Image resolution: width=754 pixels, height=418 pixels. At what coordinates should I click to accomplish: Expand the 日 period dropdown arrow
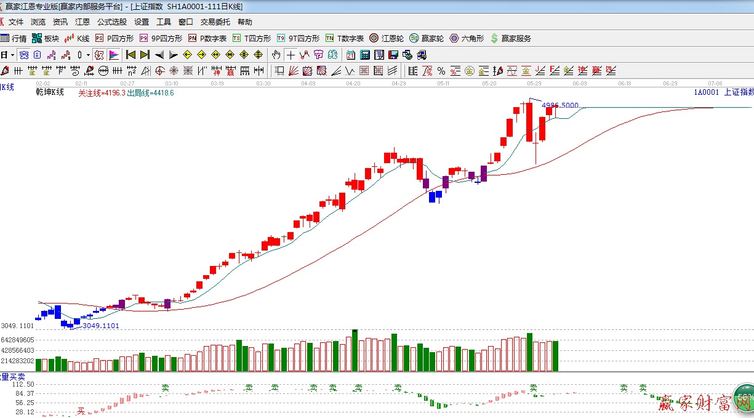(12, 55)
